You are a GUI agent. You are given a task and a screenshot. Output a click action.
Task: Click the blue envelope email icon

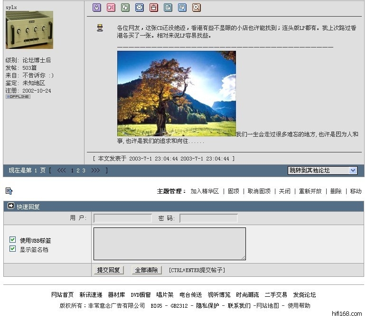coord(139,8)
